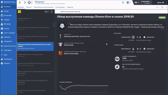Select the Dinamo Kirov 2015 squad message
This screenshot has width=168, height=95.
pos(35,37)
